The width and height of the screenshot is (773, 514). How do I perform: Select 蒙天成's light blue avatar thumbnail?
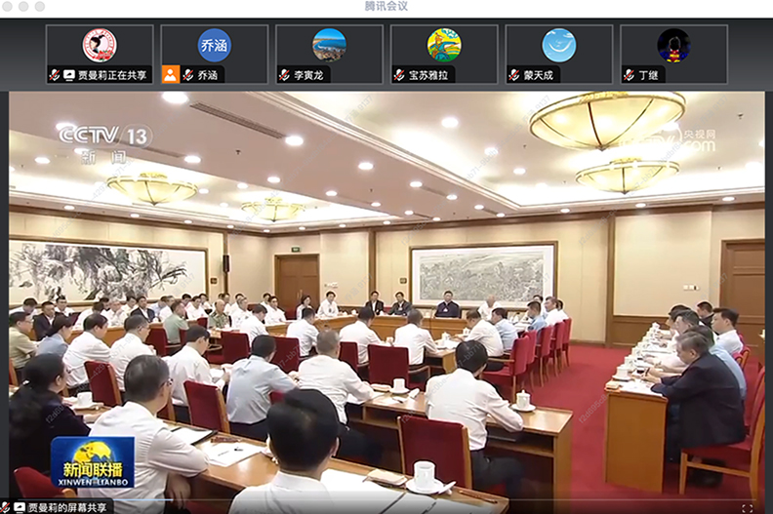559,45
